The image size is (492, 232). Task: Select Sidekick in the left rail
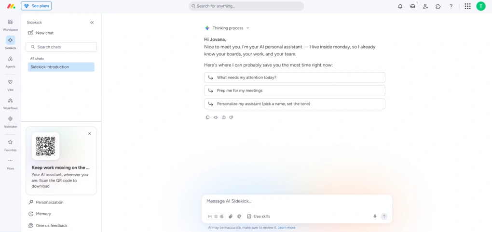10,43
